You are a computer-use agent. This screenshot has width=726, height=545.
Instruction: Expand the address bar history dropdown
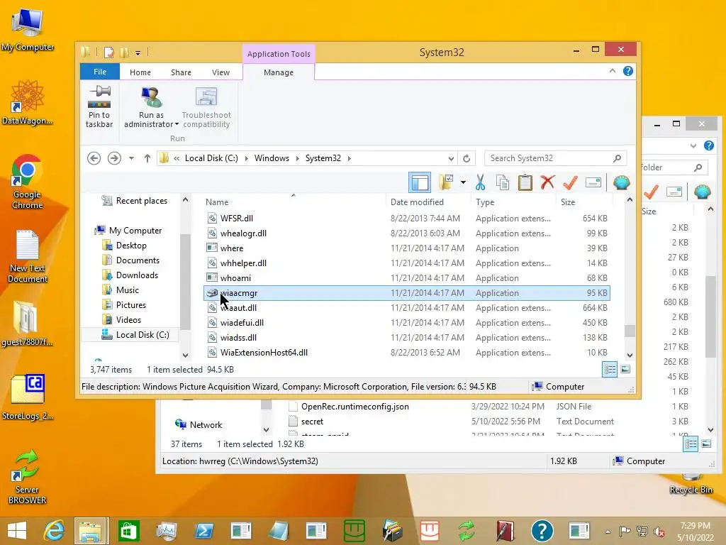pos(451,158)
